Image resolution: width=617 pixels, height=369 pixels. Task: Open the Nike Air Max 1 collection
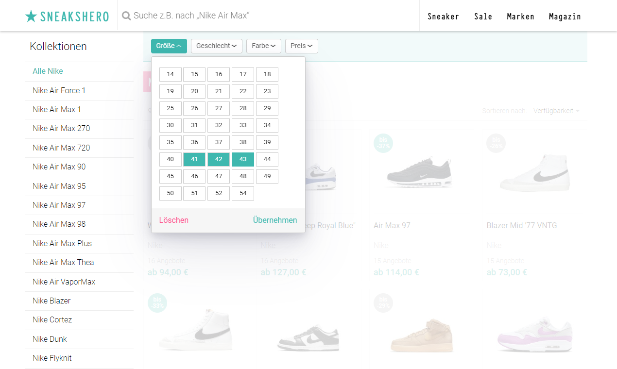tap(79, 110)
